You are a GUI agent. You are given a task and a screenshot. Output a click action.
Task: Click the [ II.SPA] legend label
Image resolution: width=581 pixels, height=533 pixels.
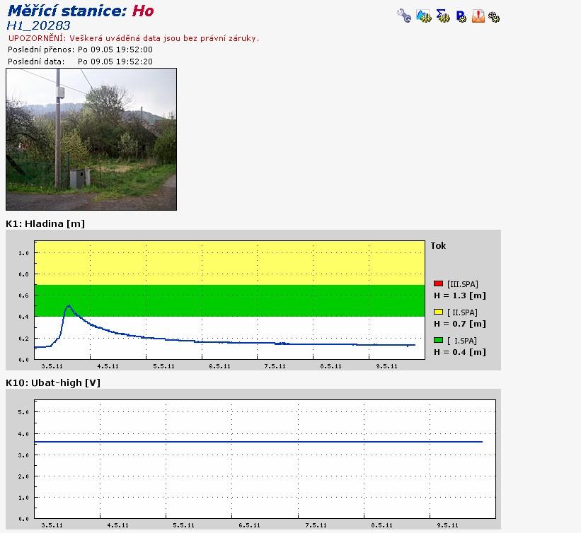[462, 312]
